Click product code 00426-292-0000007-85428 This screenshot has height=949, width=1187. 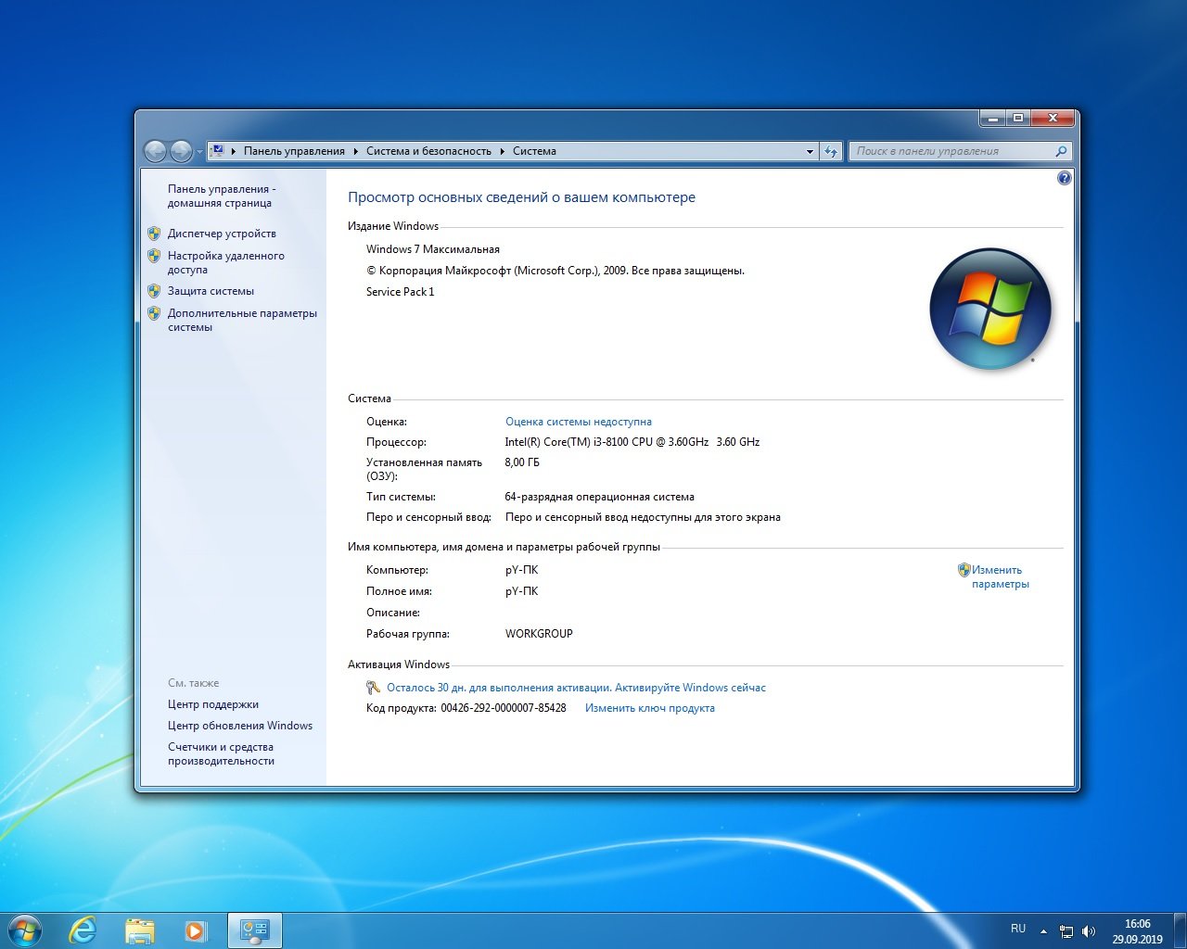[x=504, y=708]
